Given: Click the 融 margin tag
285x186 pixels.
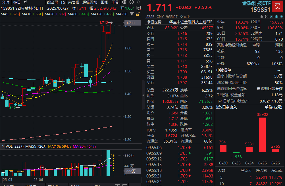Looking at the screenshot, I should [x=266, y=16].
